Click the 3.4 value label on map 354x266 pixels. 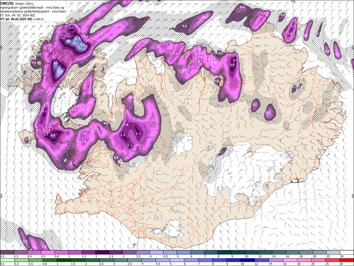pyautogui.click(x=53, y=135)
